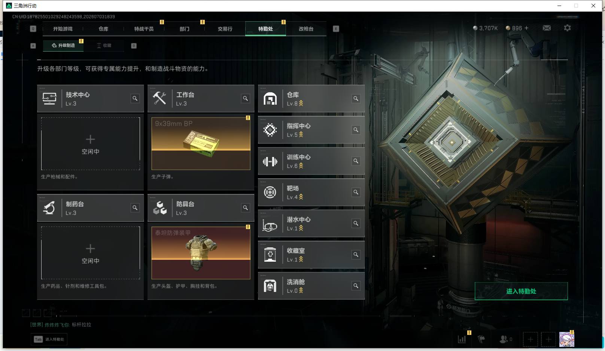Open the statistics bar chart icon

coord(462,339)
